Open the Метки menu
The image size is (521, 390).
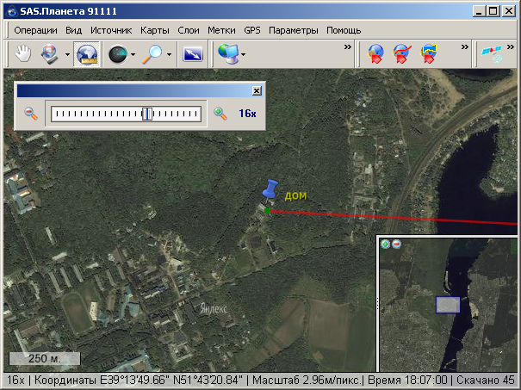pyautogui.click(x=223, y=30)
